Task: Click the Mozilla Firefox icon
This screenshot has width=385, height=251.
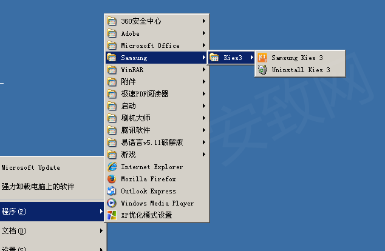Action: (x=112, y=179)
